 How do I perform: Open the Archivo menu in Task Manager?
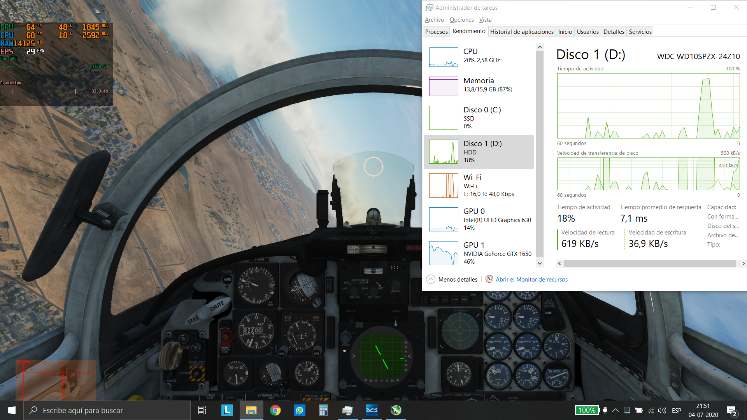coord(434,20)
